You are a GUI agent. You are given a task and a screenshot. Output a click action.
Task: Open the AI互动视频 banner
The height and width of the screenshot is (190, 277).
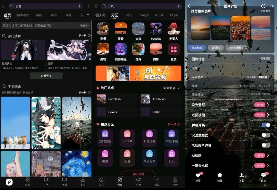tap(138, 73)
